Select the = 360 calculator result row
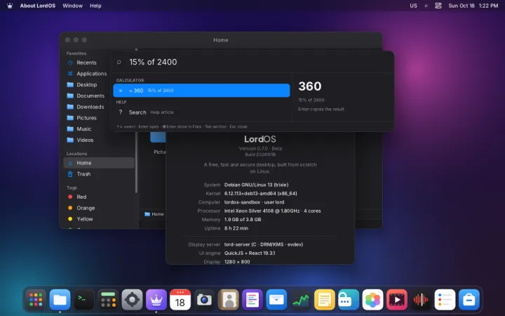This screenshot has width=505, height=316. pos(201,91)
